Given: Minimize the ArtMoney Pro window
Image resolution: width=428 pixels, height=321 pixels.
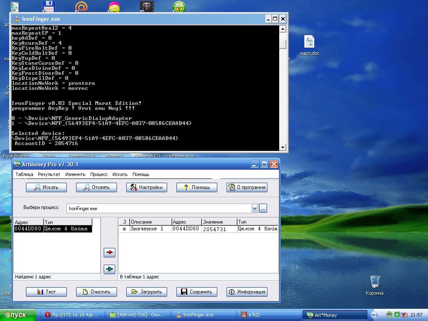Looking at the screenshot, I should coord(255,164).
